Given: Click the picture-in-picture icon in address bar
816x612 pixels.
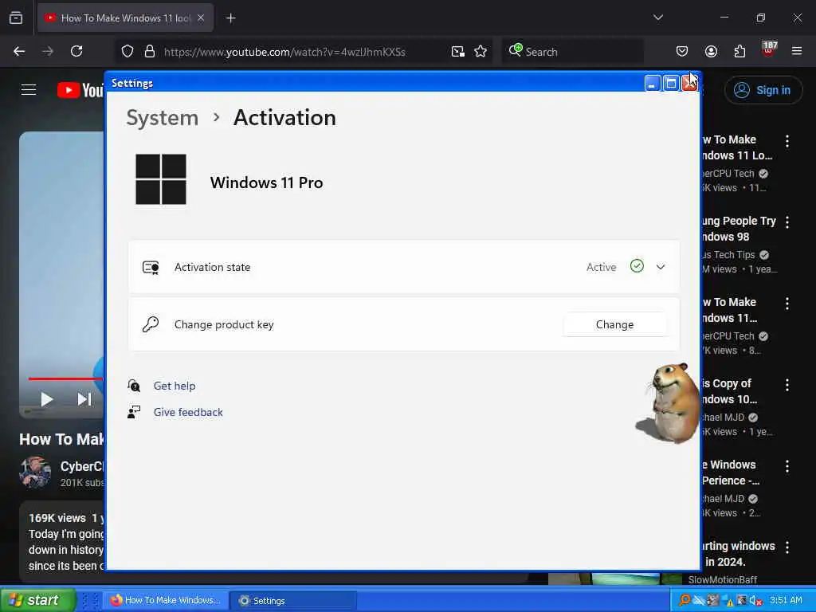Looking at the screenshot, I should tap(458, 52).
